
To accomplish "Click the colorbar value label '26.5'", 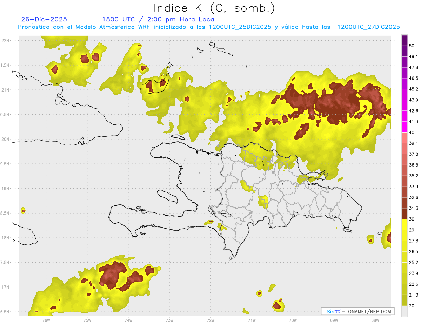I will [x=413, y=252].
